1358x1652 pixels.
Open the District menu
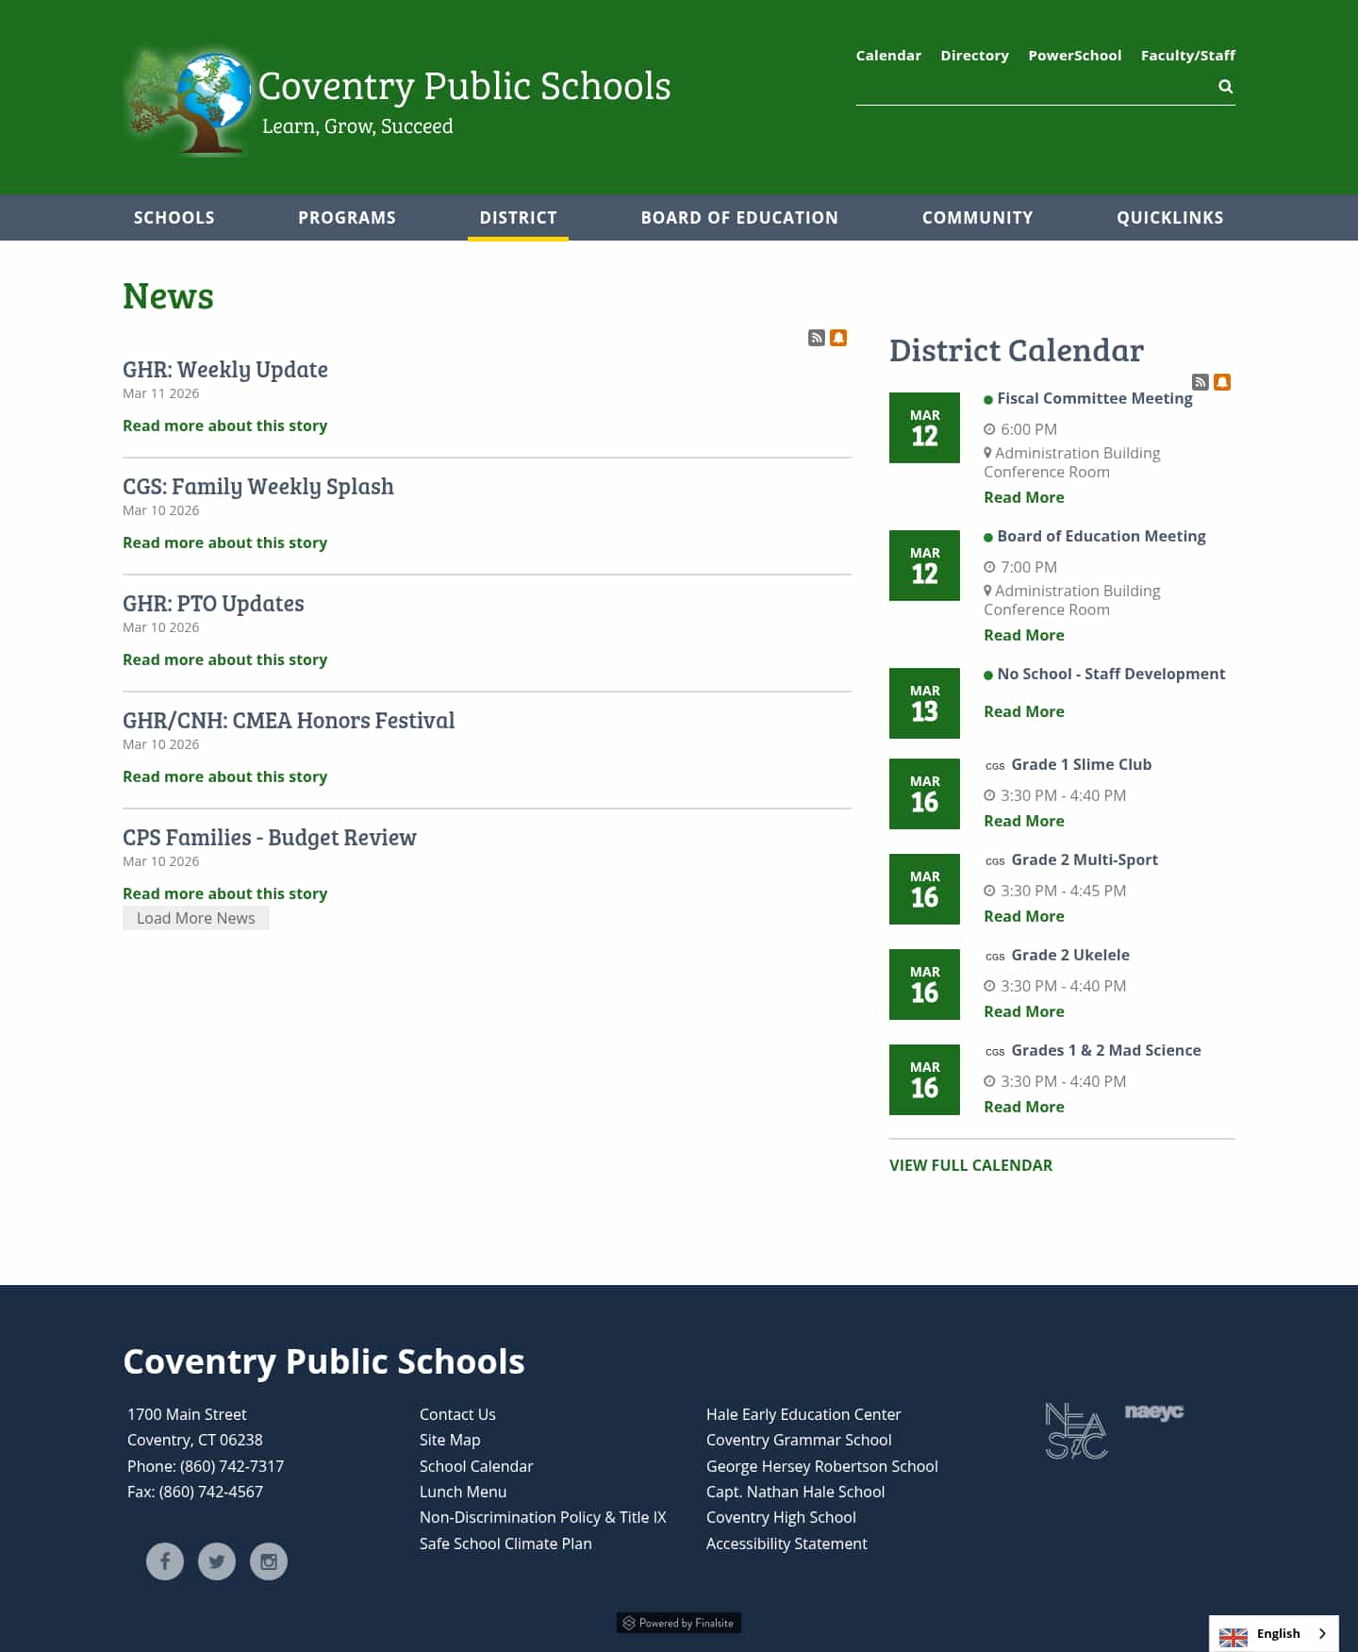(519, 218)
